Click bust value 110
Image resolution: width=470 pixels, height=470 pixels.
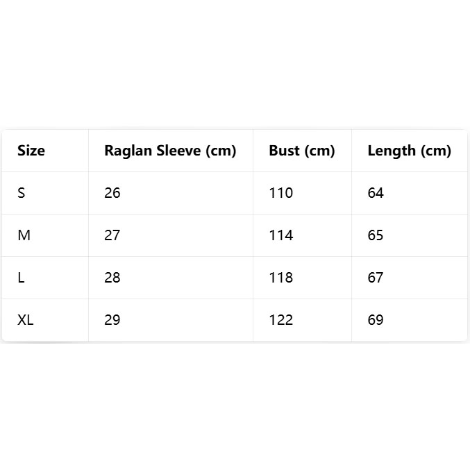pyautogui.click(x=281, y=193)
